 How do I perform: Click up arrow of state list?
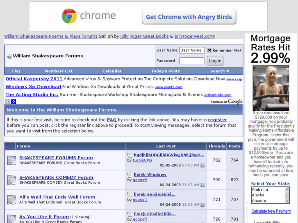287,189
